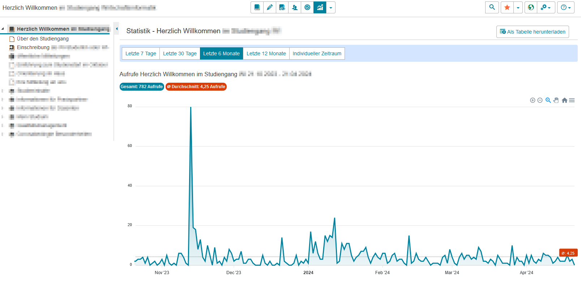Enable the chart selection zoom tool
Viewport: 581px width, 281px height.
click(x=548, y=100)
